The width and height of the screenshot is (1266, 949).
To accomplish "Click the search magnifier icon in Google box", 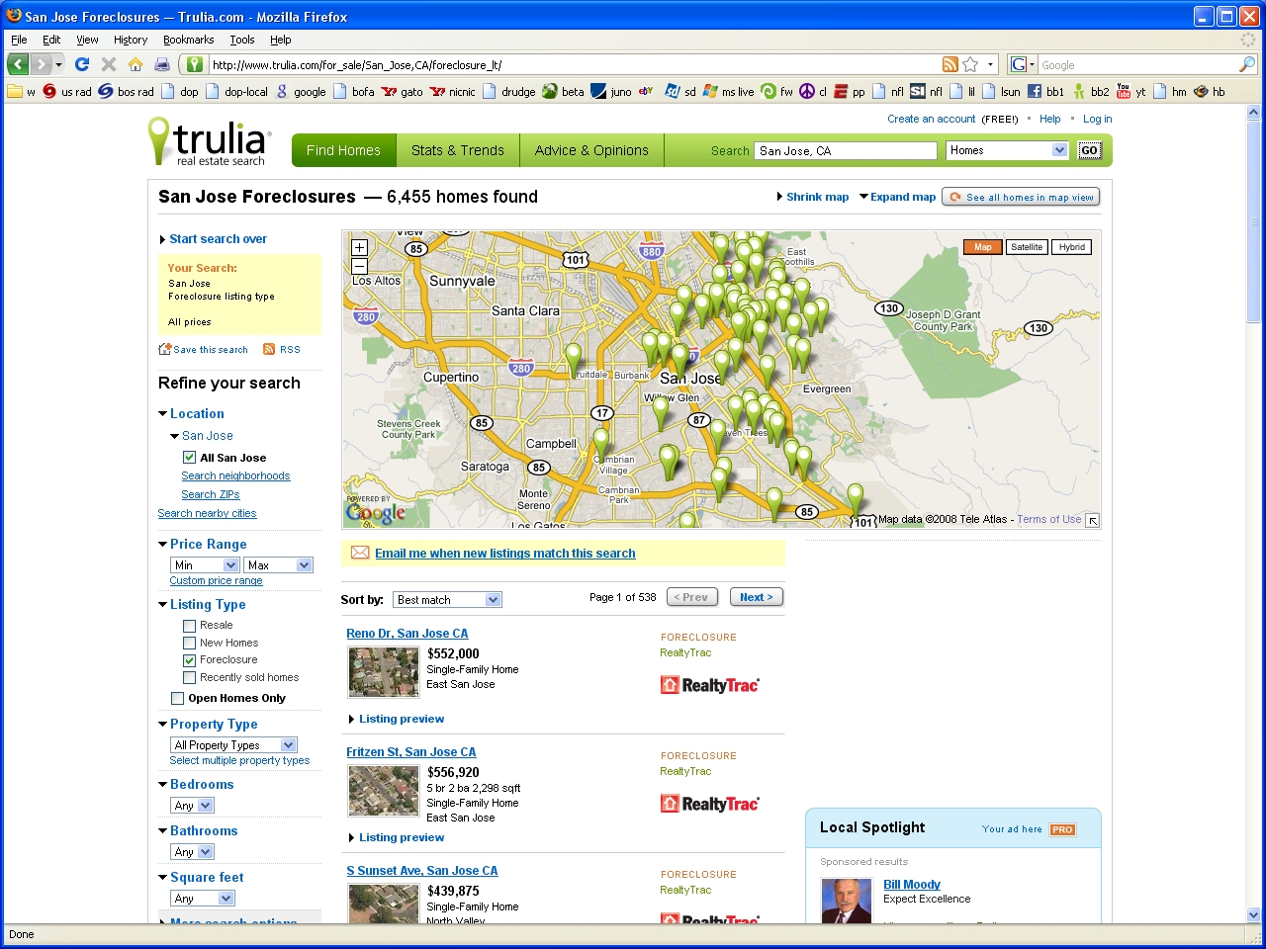I will (x=1247, y=64).
